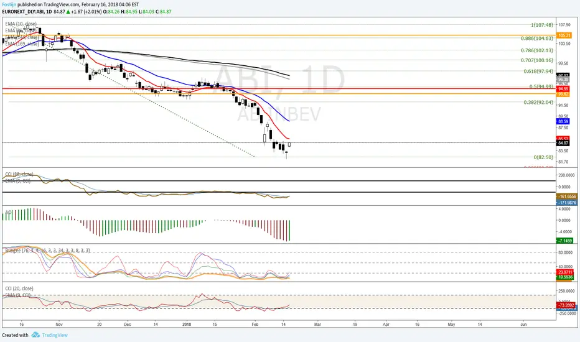This screenshot has height=342, width=580.
Task: Click the May date axis label
Action: pyautogui.click(x=451, y=324)
